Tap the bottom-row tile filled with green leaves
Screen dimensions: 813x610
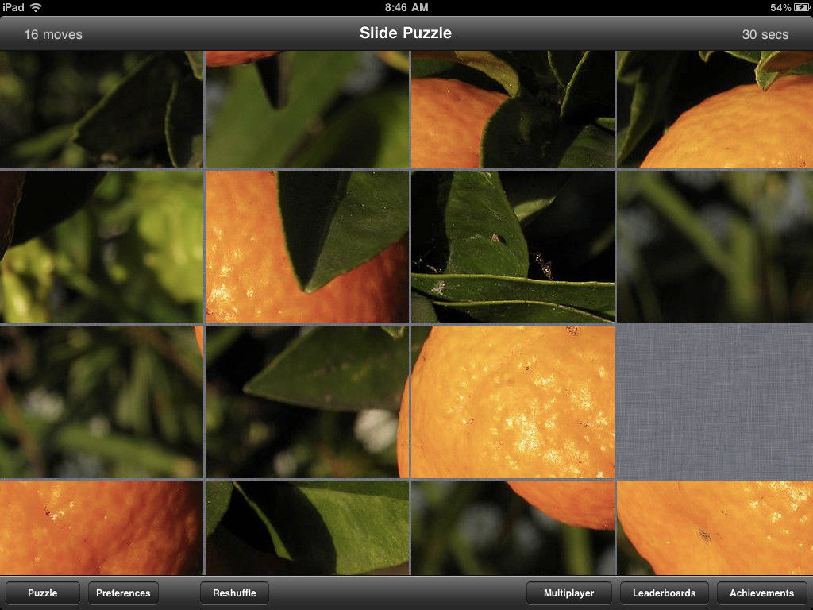click(307, 527)
